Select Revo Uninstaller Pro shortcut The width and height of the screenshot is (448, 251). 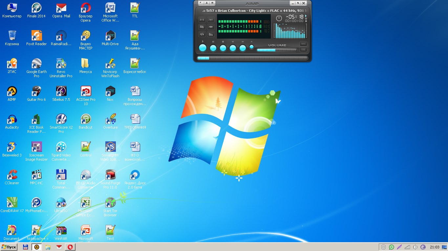tap(61, 68)
